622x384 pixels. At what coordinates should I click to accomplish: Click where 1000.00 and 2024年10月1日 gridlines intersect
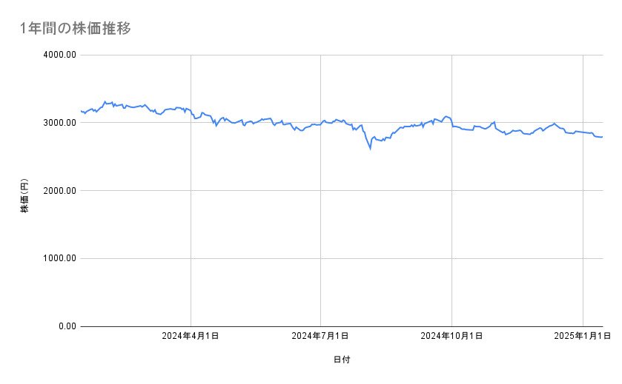click(452, 258)
